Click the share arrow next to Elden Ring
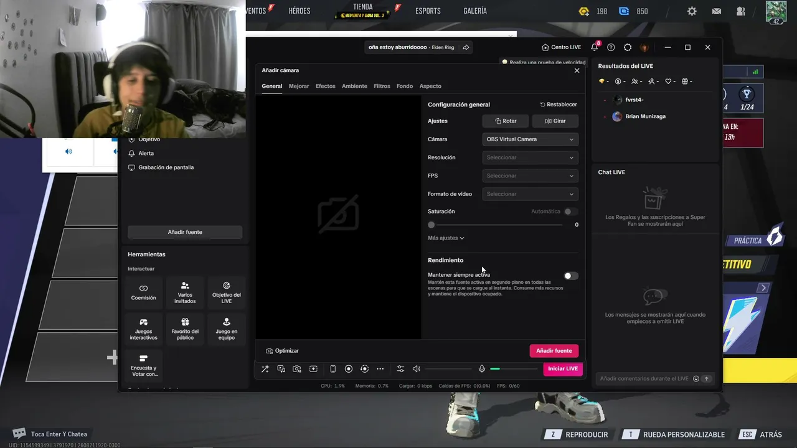The width and height of the screenshot is (797, 448). [466, 47]
